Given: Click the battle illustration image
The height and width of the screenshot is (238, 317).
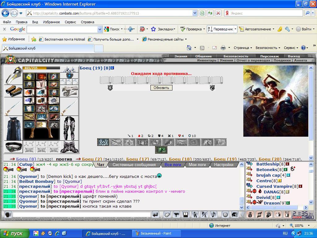Looking at the screenshot, I should (276, 101).
